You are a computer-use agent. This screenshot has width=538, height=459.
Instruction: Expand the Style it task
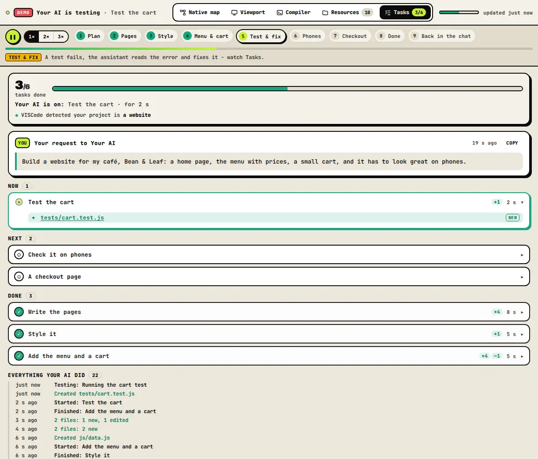(x=522, y=334)
